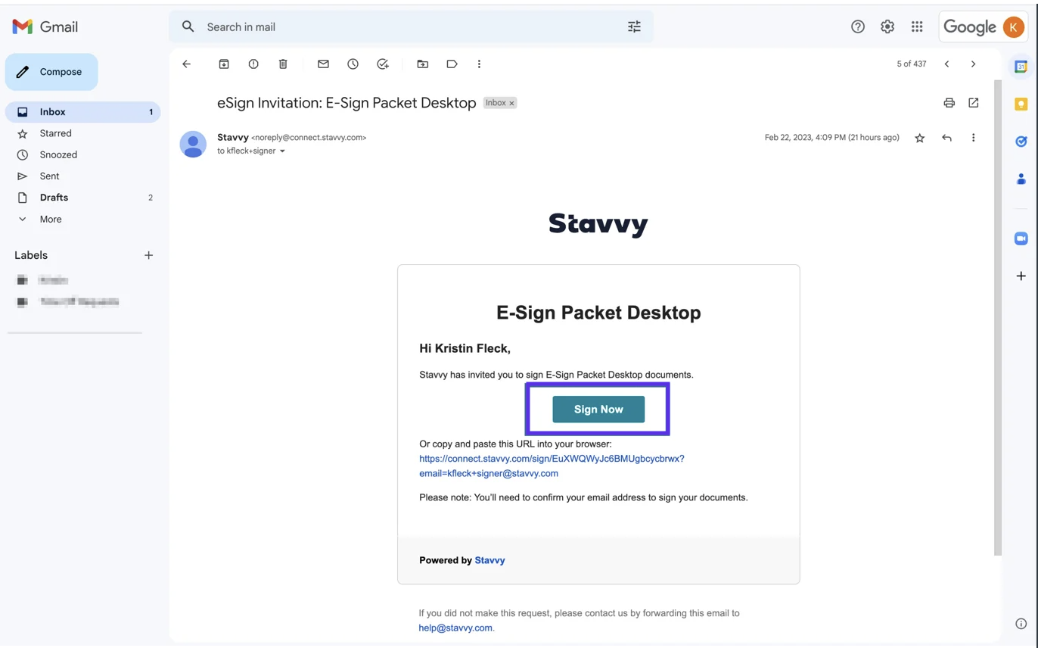1038x648 pixels.
Task: Delete the email with the trash icon
Action: (283, 64)
